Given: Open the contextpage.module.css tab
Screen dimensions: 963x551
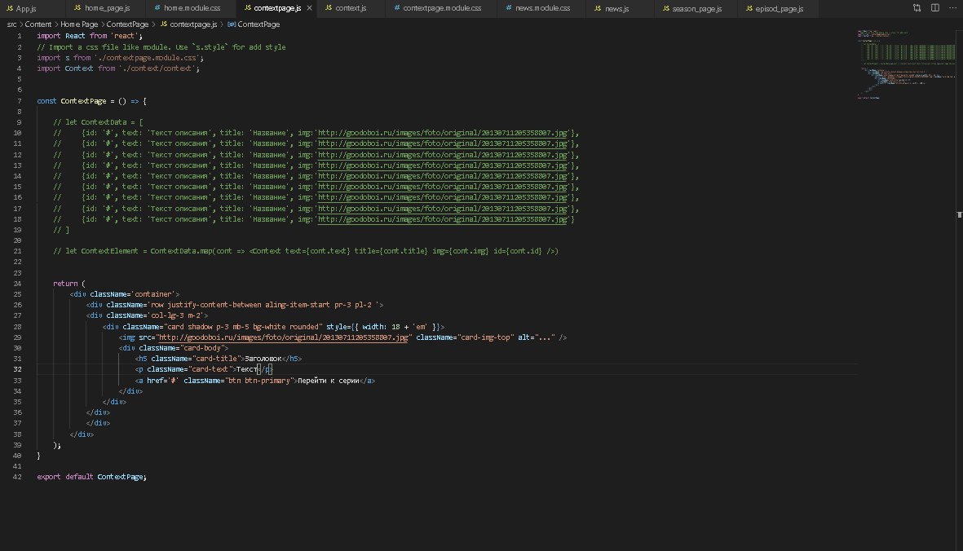Looking at the screenshot, I should point(442,8).
